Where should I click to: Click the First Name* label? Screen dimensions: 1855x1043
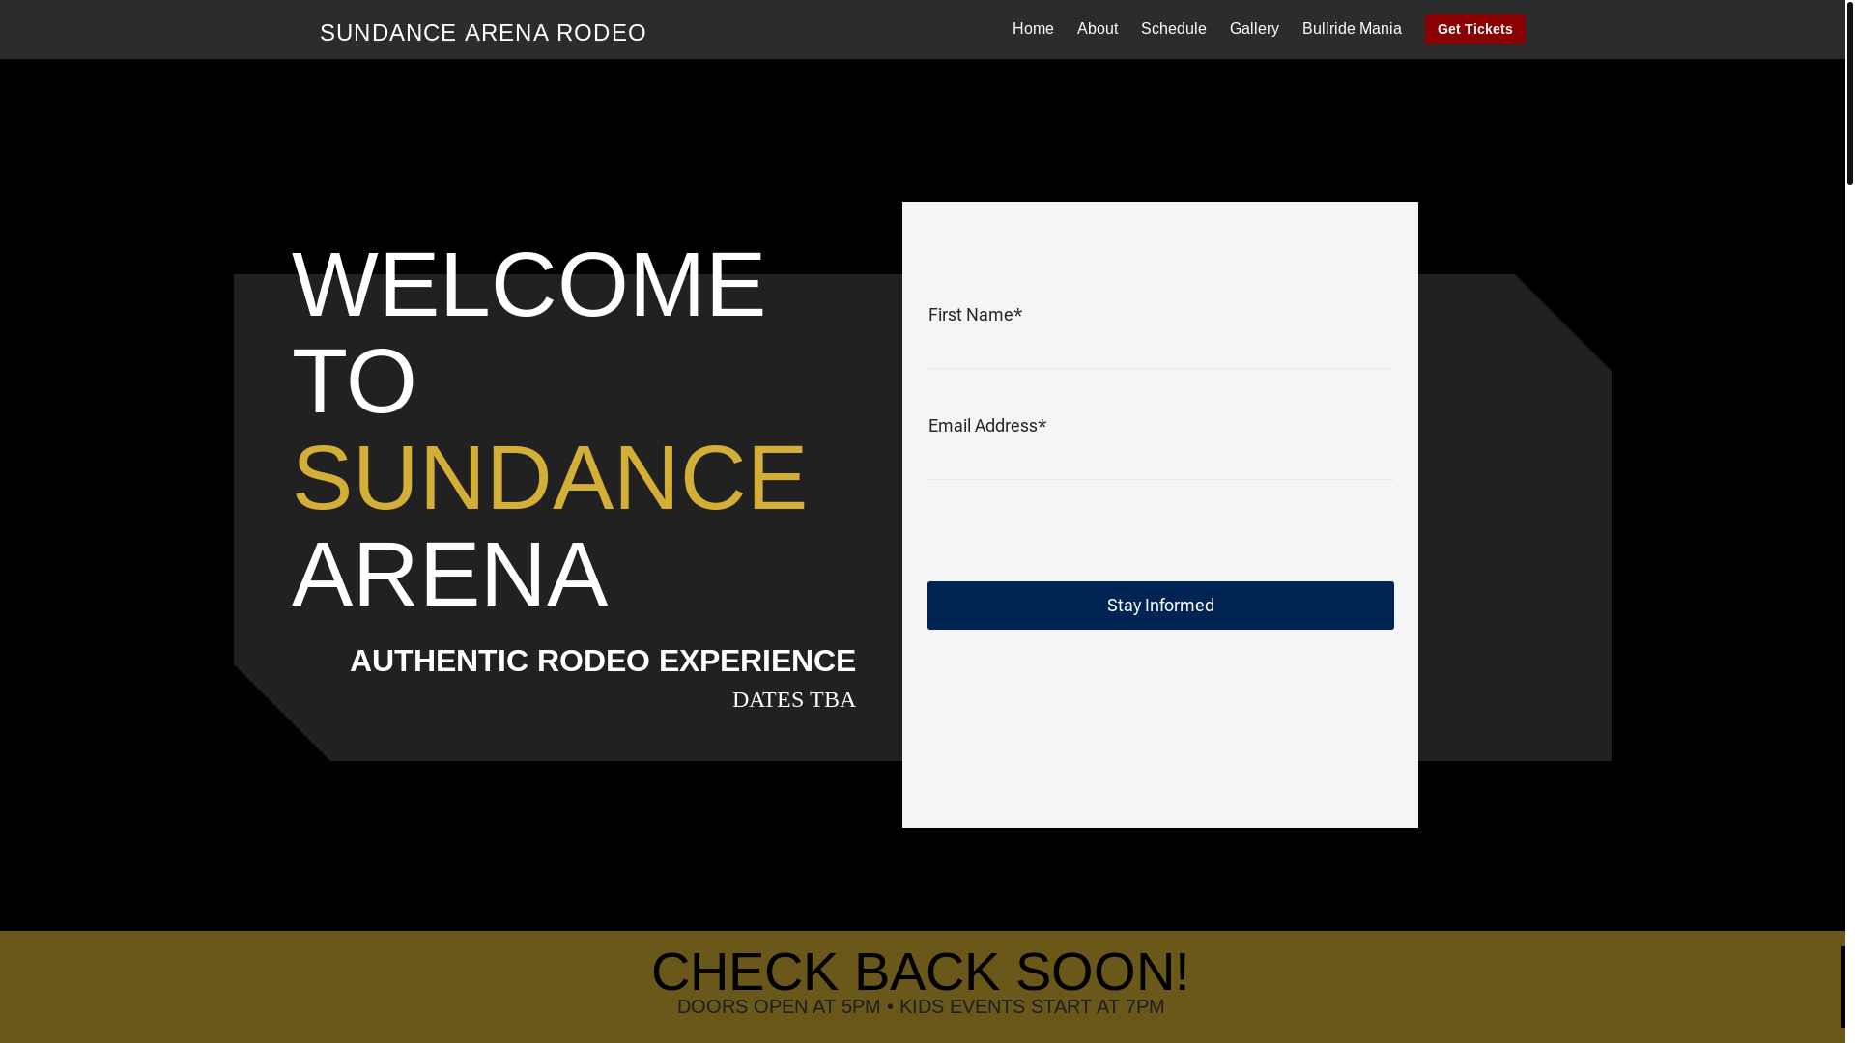tap(975, 315)
